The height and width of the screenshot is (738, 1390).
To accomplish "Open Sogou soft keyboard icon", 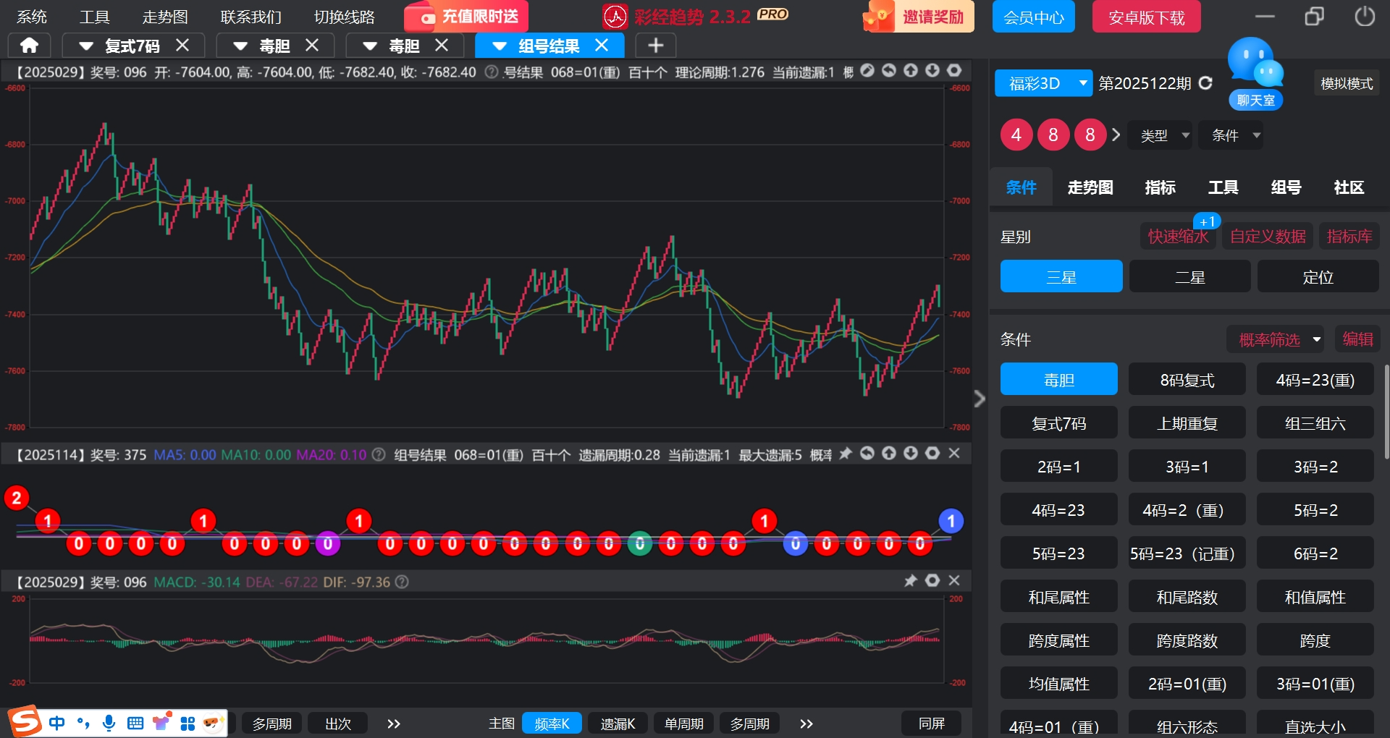I will pos(135,723).
